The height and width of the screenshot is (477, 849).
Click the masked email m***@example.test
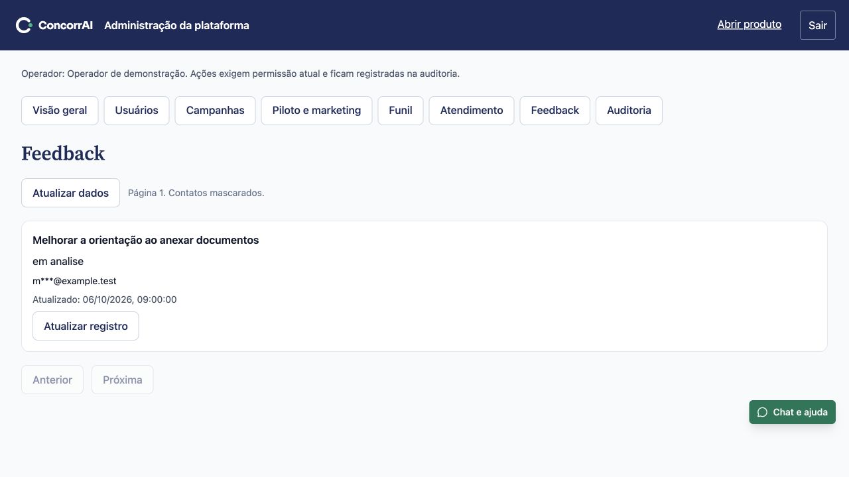click(x=74, y=281)
